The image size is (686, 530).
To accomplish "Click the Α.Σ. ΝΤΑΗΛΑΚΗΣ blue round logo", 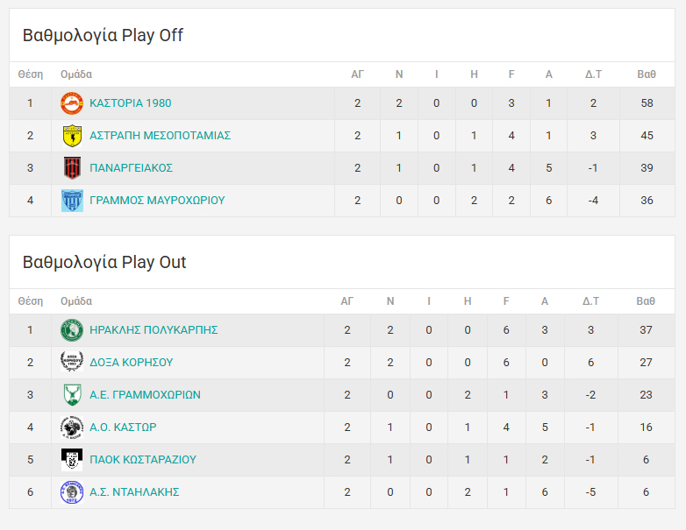I will click(72, 492).
